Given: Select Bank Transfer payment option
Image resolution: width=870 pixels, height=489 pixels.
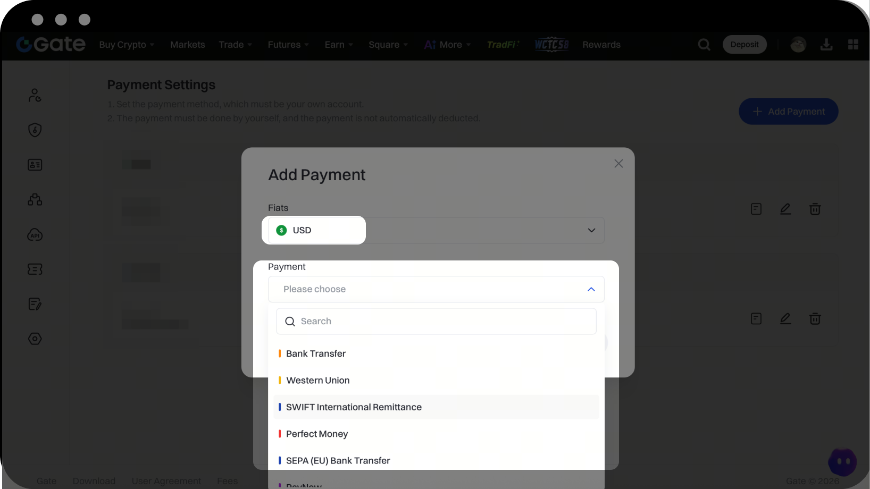Looking at the screenshot, I should tap(316, 353).
